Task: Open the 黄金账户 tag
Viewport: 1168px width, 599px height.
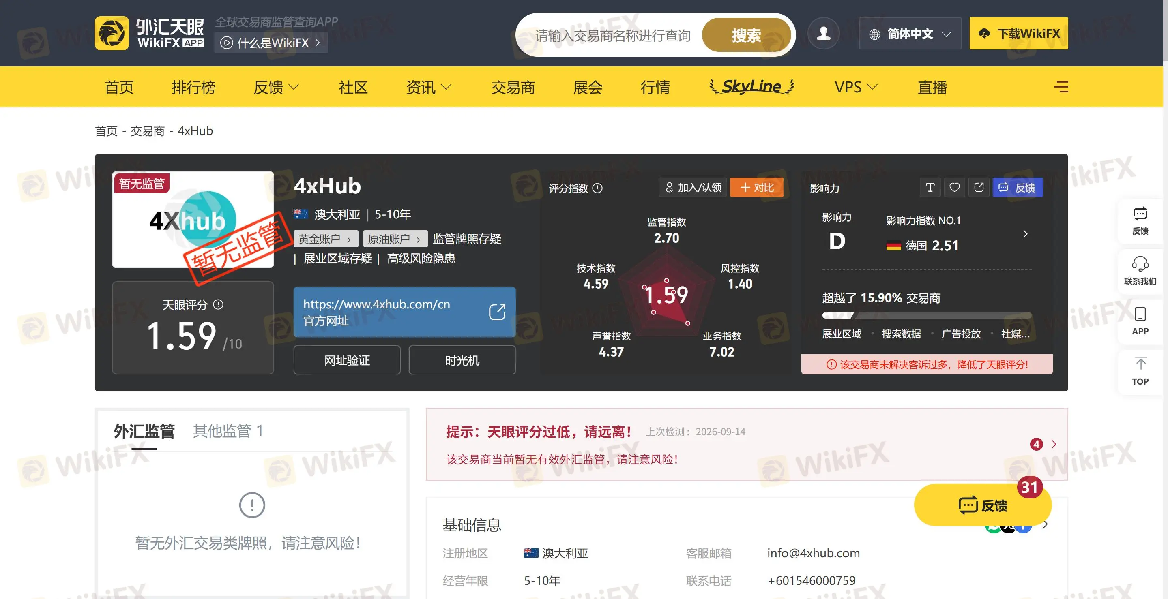Action: pyautogui.click(x=326, y=239)
